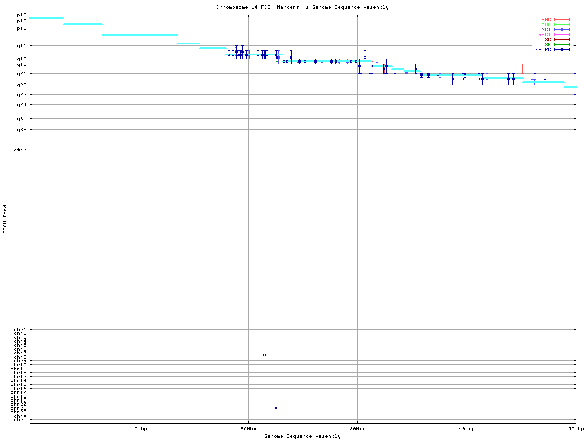Click the qter y-axis label
The image size is (585, 439).
20,150
